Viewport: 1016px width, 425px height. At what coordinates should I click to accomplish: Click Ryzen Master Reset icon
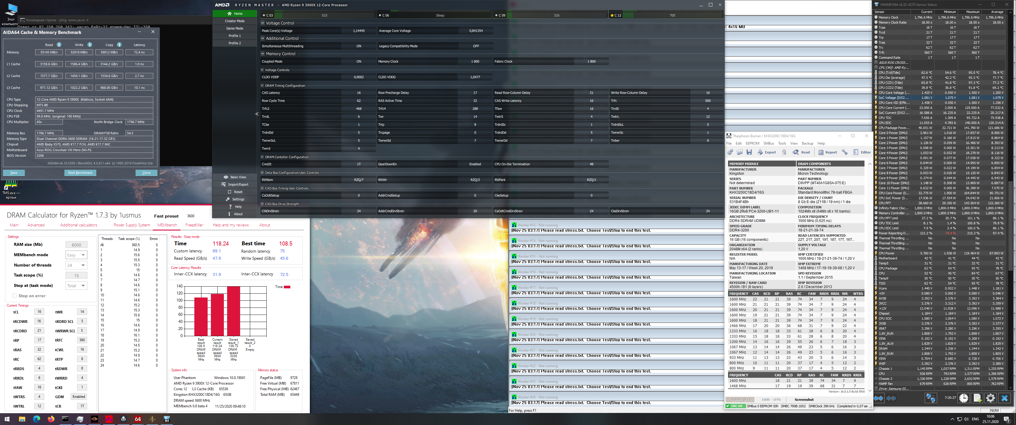229,192
